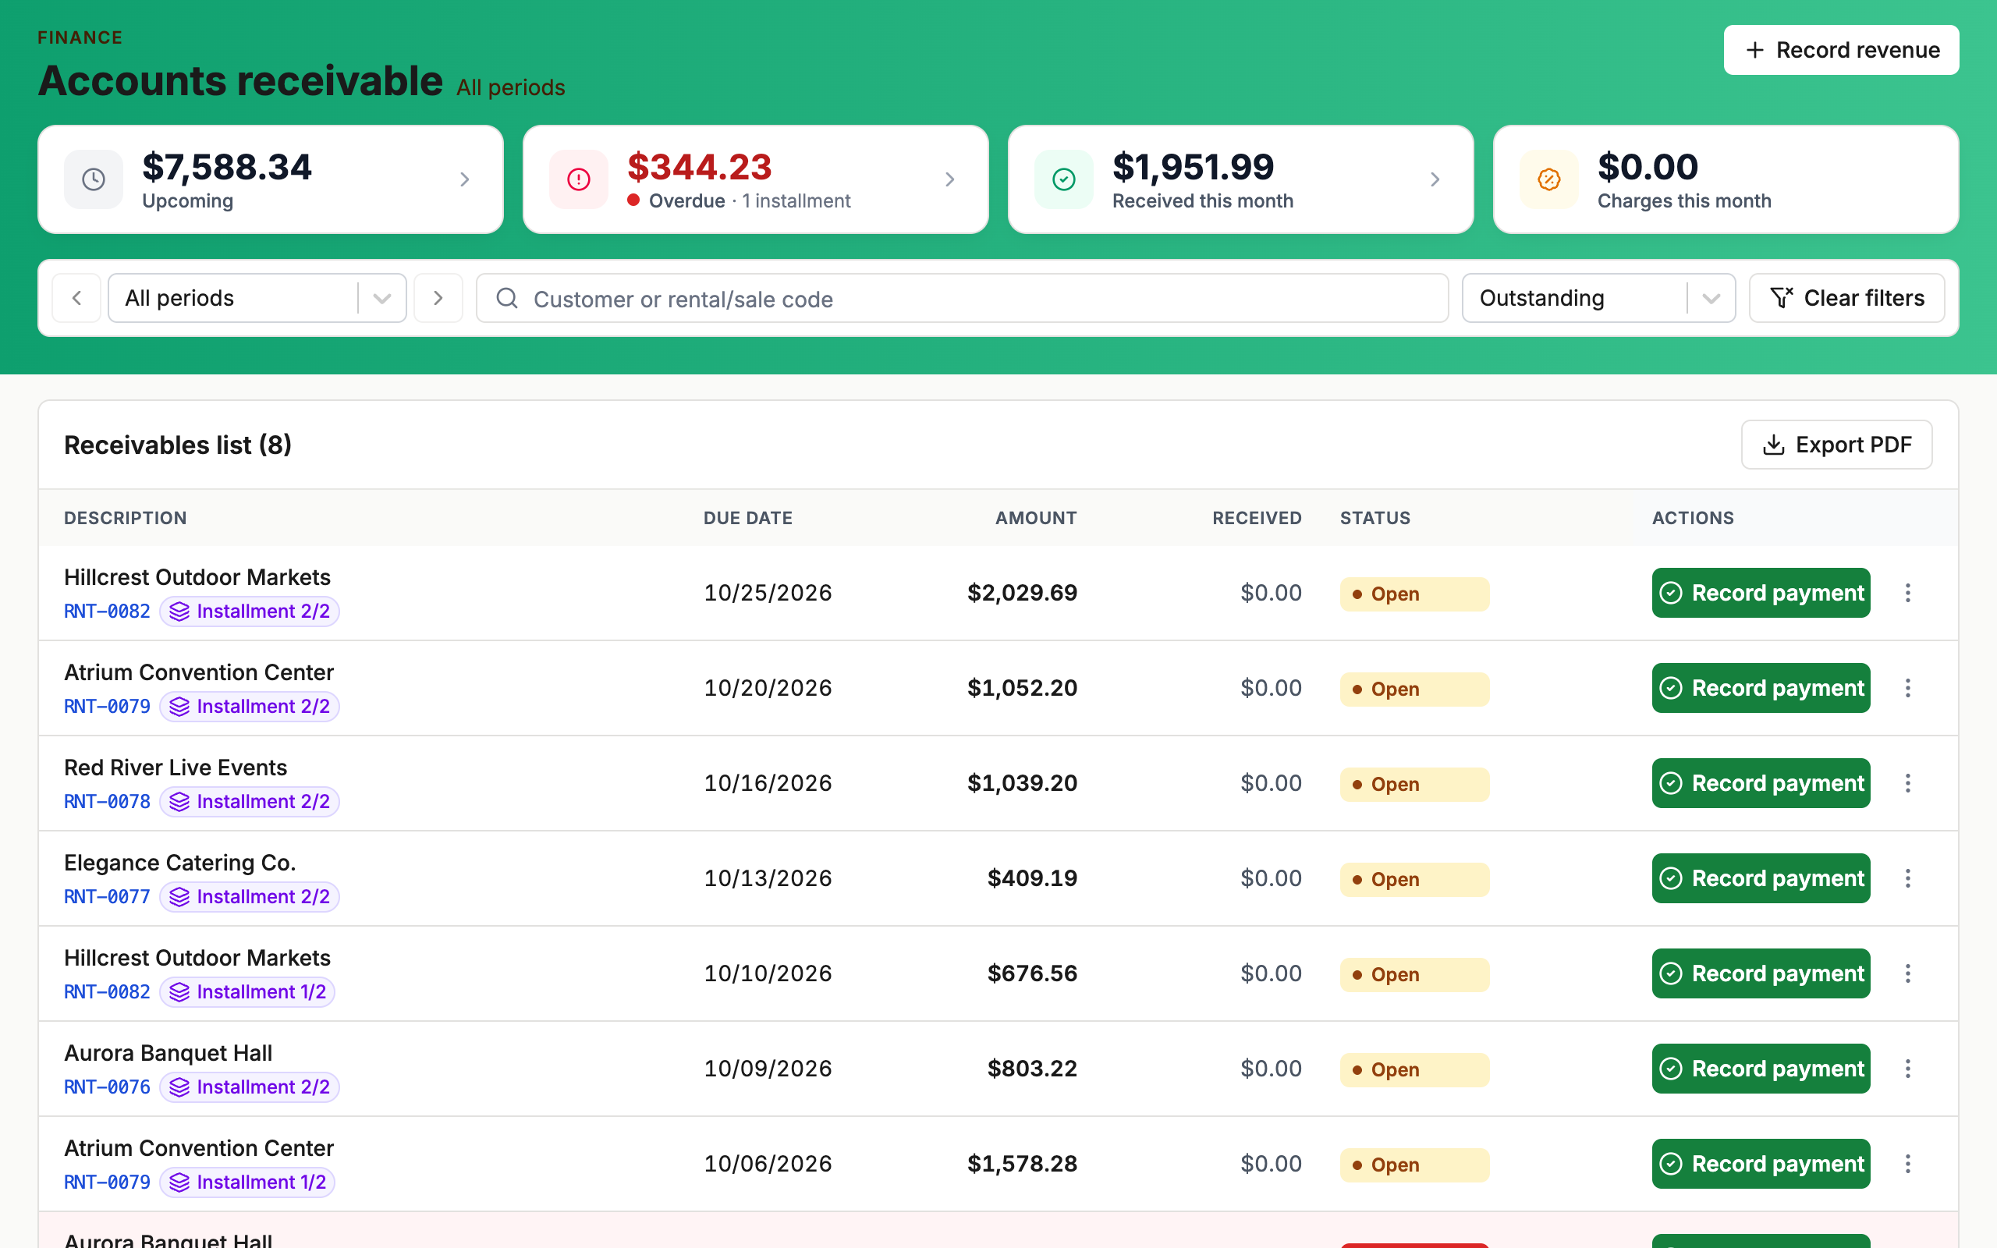Click the DUE DATE column header
The image size is (1997, 1248).
tap(747, 517)
